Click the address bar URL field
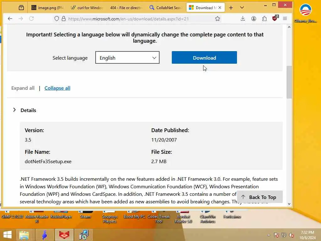 point(128,19)
